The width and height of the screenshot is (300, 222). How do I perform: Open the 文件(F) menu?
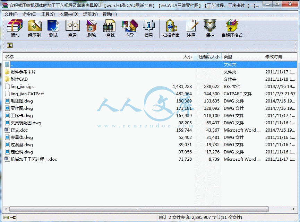coord(11,14)
